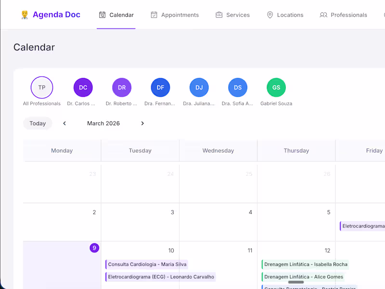The width and height of the screenshot is (385, 289).
Task: Select the All Professionals TP circle
Action: pos(42,87)
